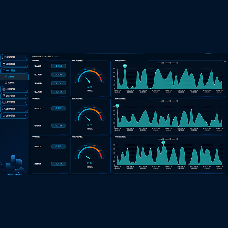This screenshot has width=228, height=228.
Task: Click the layers icon for 资产管理
Action: 4,102
